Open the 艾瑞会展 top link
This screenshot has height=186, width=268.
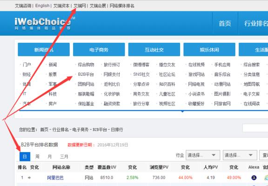(x=98, y=6)
